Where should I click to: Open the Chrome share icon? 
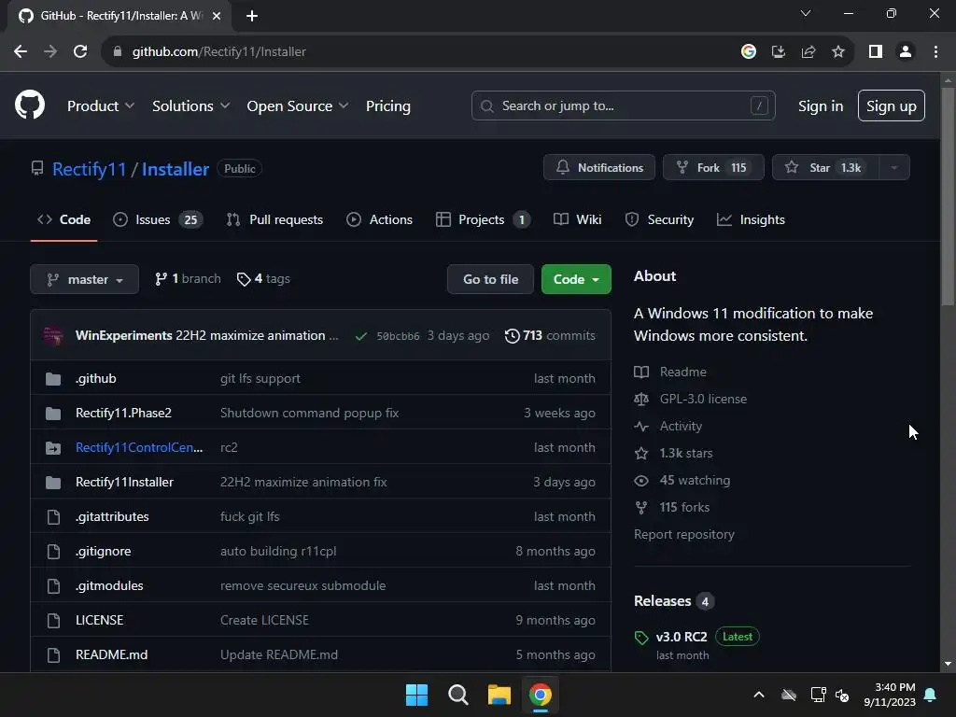point(808,52)
